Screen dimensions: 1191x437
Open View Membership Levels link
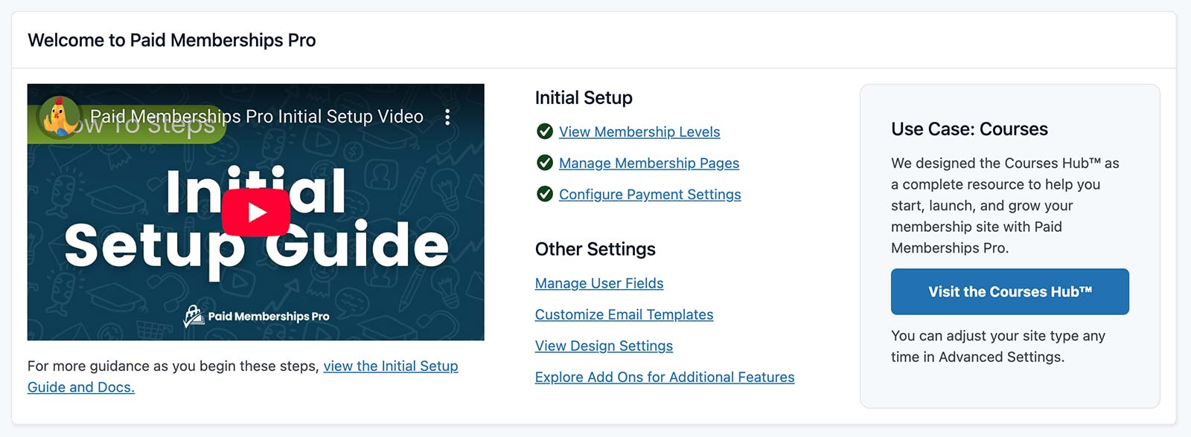(639, 132)
